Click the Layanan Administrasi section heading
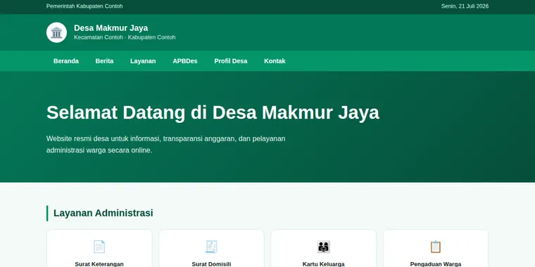Viewport: 535px width, 267px height. pos(103,213)
